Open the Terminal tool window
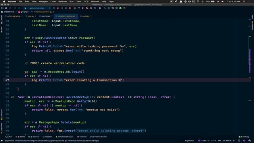This screenshot has height=143, width=254. point(82,137)
